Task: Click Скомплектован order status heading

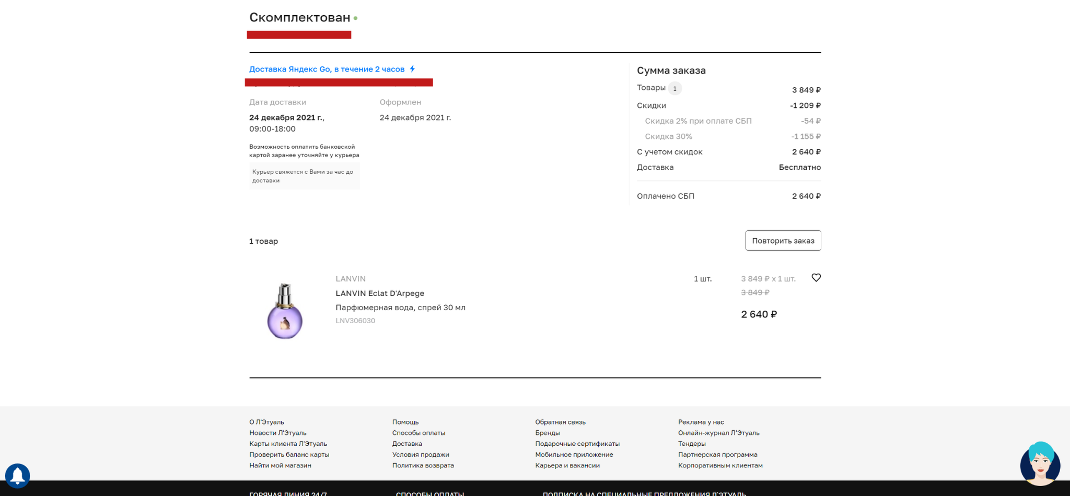Action: [300, 17]
